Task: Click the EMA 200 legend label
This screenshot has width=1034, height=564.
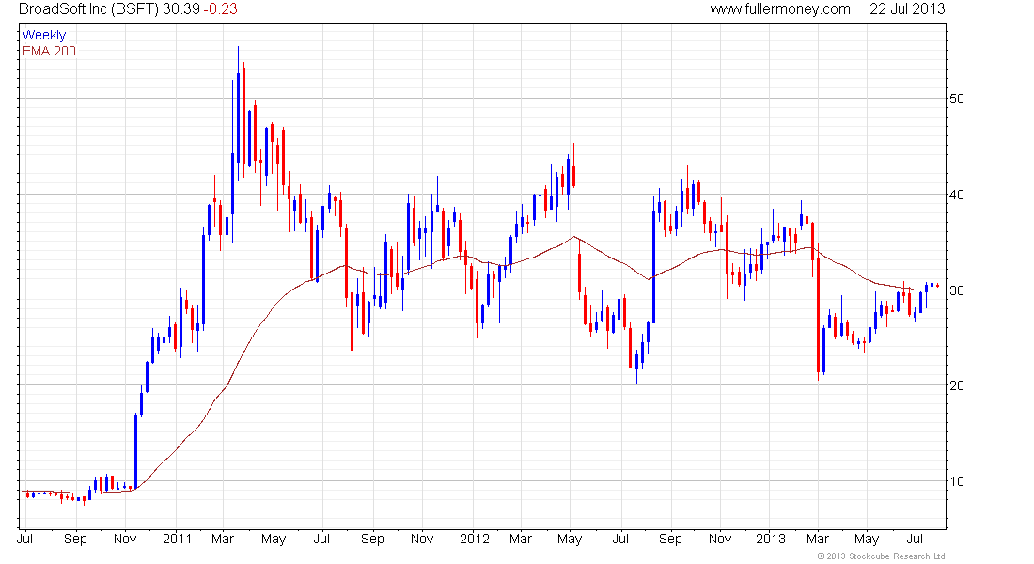Action: (49, 51)
